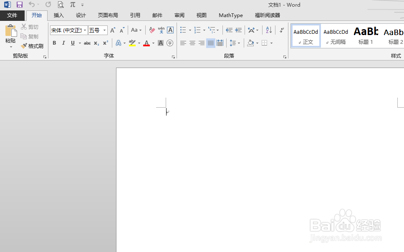Align text right
This screenshot has width=404, height=252.
[202, 43]
